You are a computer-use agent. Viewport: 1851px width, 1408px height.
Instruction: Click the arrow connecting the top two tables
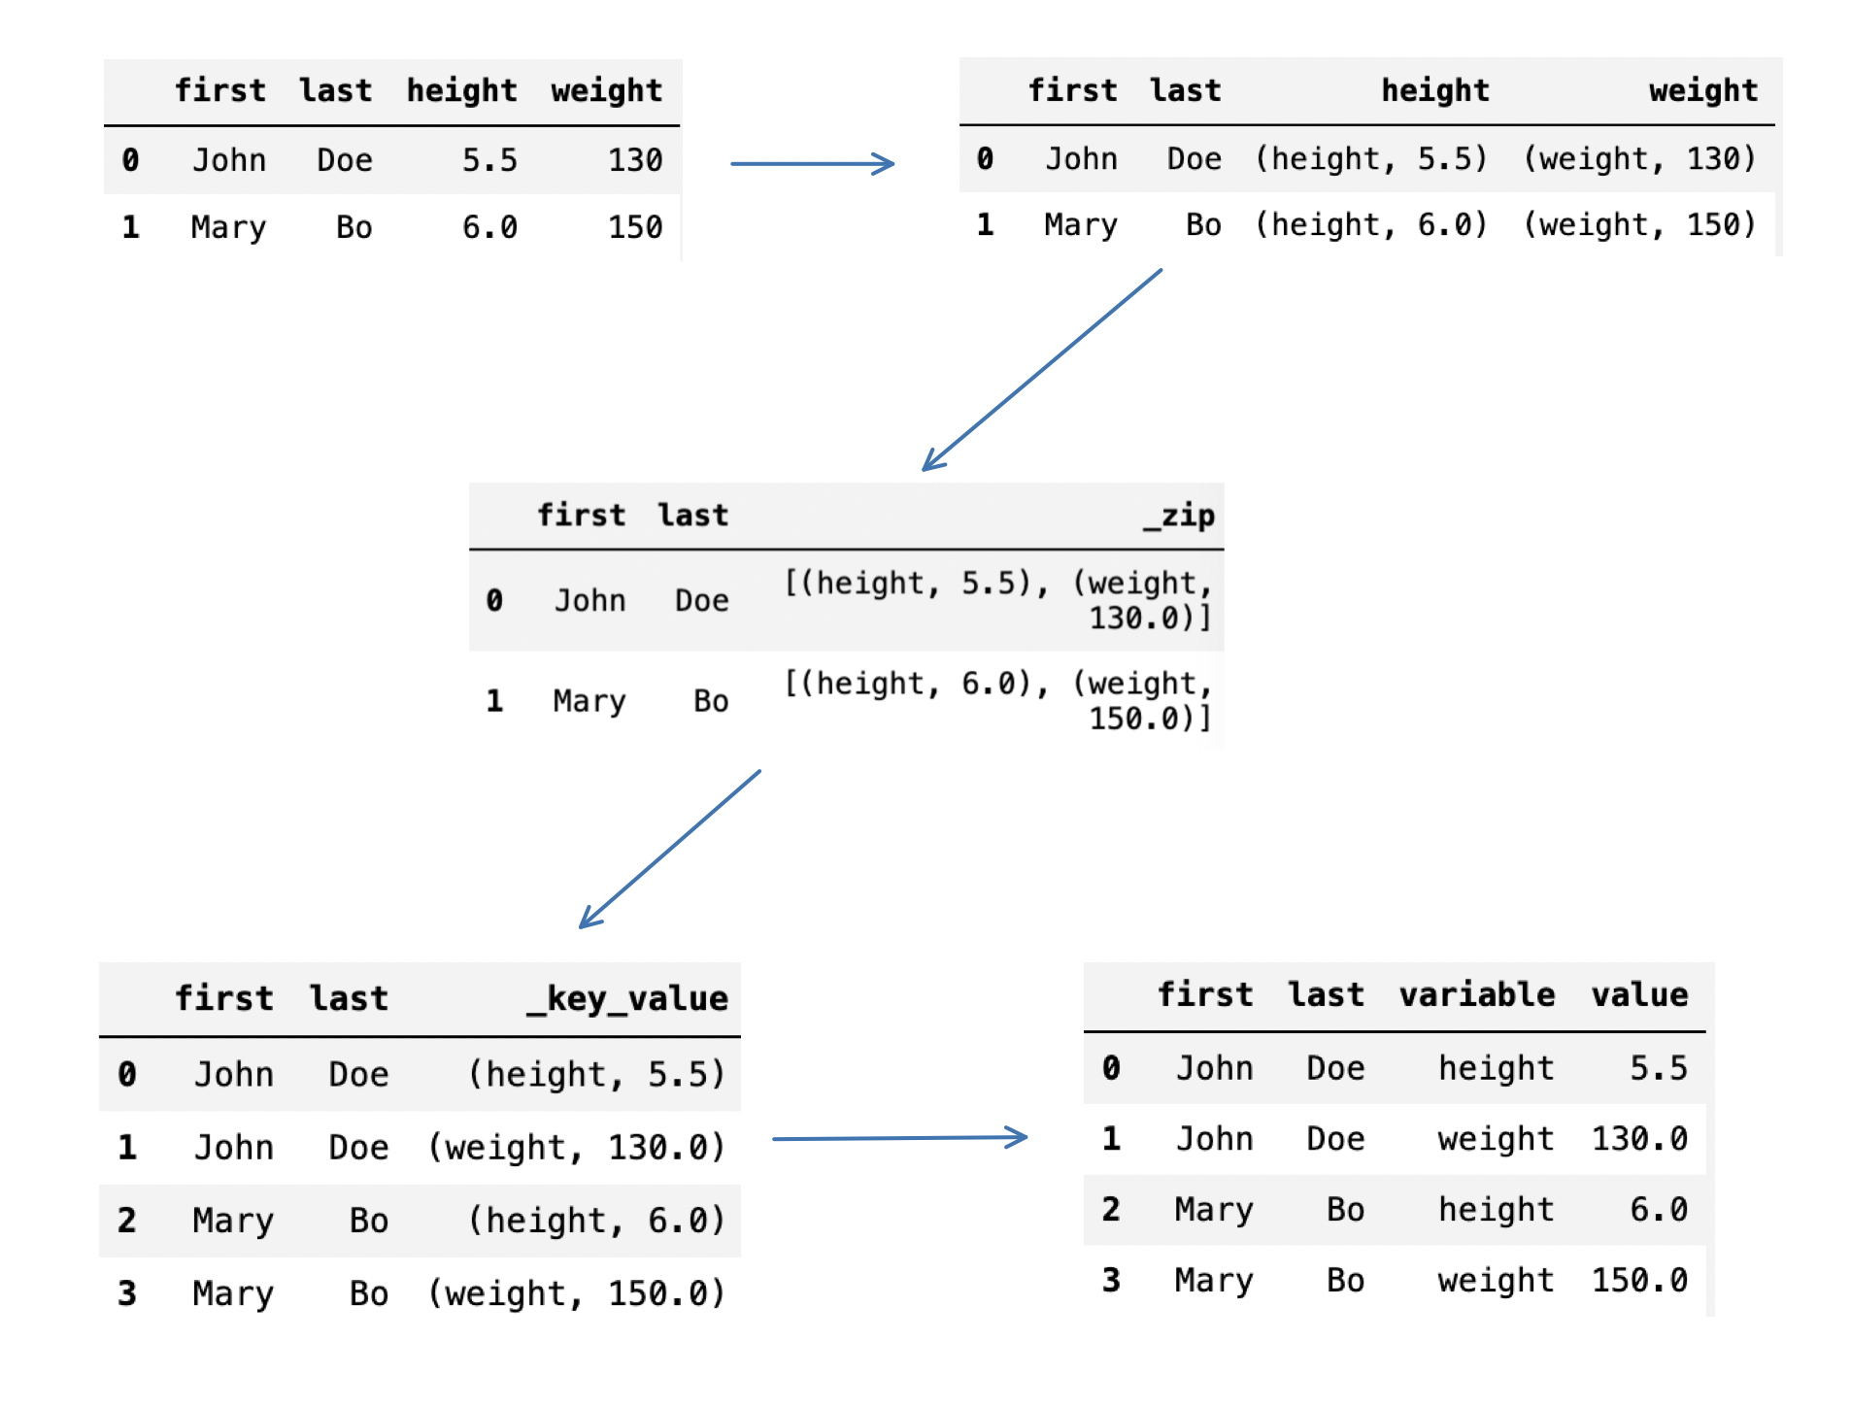tap(812, 163)
